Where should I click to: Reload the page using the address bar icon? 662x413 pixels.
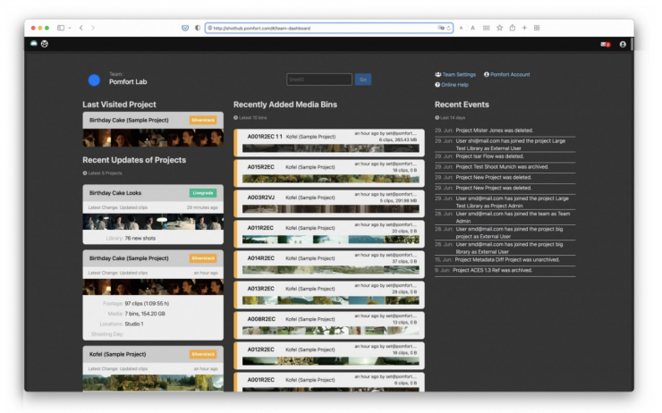(x=449, y=28)
